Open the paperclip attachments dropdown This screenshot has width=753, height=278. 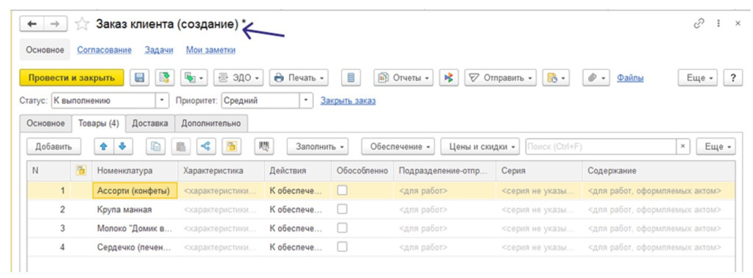tap(596, 78)
